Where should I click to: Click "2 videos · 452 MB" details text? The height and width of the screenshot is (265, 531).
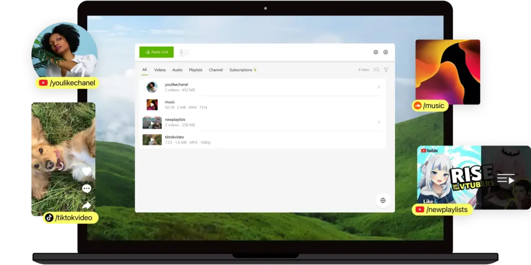point(180,90)
